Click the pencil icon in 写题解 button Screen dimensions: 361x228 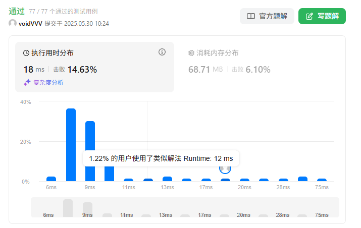(x=309, y=16)
